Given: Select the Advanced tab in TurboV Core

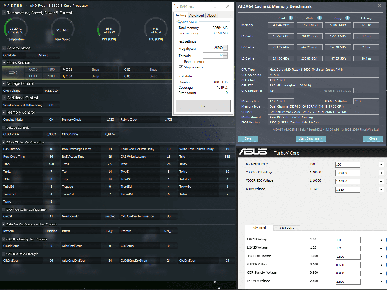Looking at the screenshot, I should tap(259, 228).
